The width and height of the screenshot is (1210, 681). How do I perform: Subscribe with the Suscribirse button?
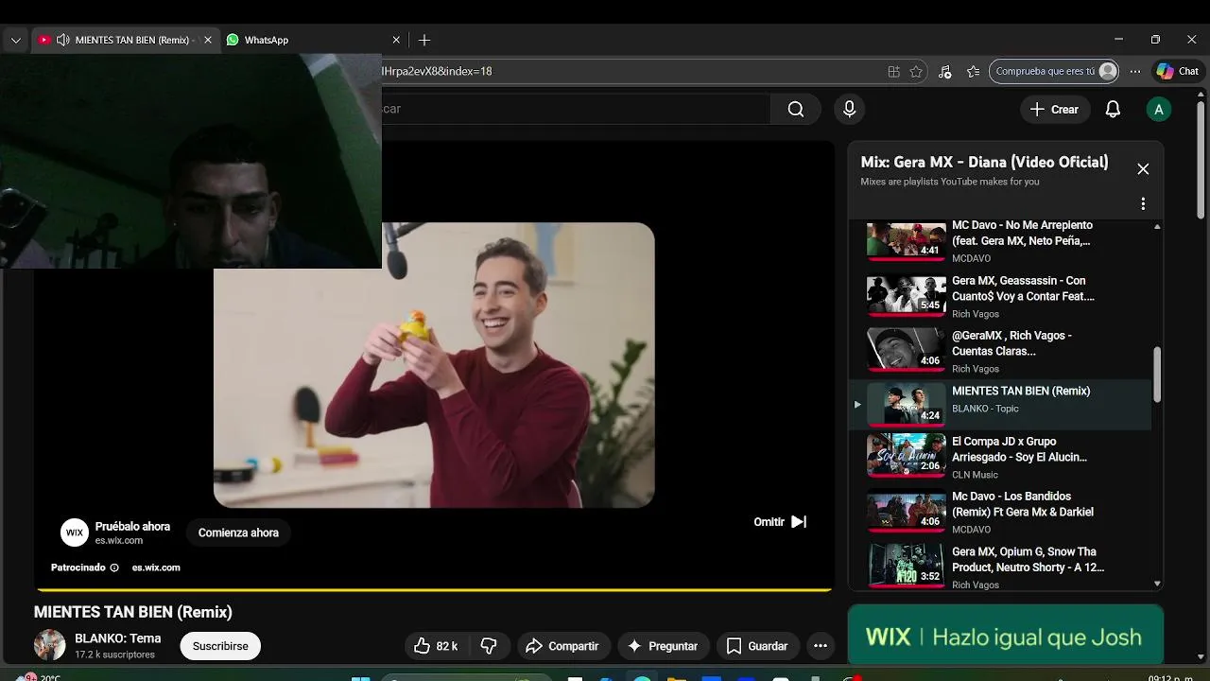pyautogui.click(x=220, y=646)
